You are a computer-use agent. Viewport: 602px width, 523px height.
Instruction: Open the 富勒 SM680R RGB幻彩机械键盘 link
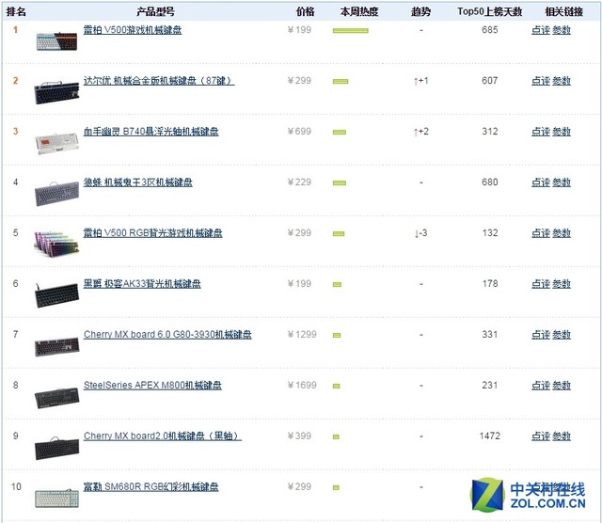click(150, 486)
